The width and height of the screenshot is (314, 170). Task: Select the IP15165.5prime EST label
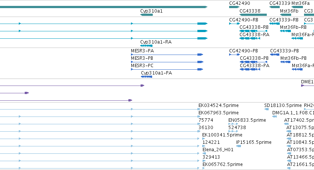pyautogui.click(x=254, y=142)
